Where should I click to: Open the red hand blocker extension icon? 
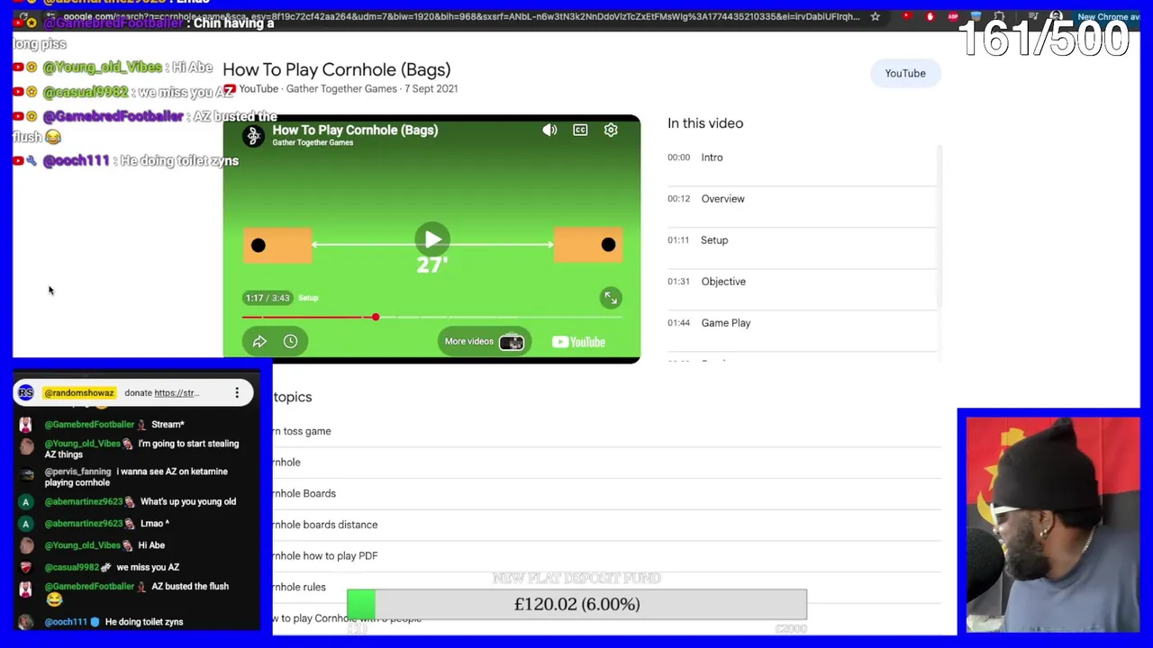click(931, 16)
